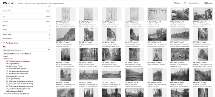The width and height of the screenshot is (215, 97).
Task: Collapse the WSL section chevron
Action: point(50,47)
